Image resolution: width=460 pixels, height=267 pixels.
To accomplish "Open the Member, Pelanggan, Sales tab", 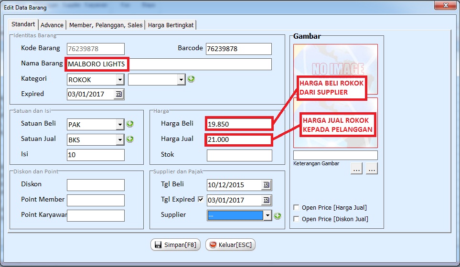I will click(x=106, y=25).
